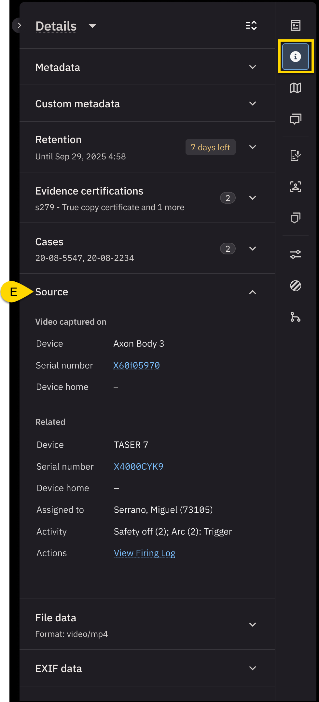Click the View Firing Log link

pyautogui.click(x=145, y=553)
